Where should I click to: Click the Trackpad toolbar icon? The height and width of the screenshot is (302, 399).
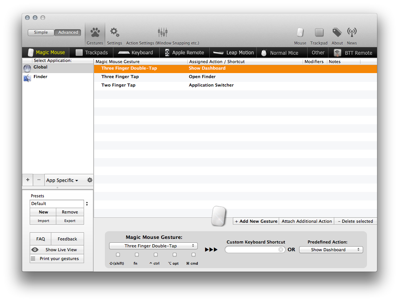319,33
